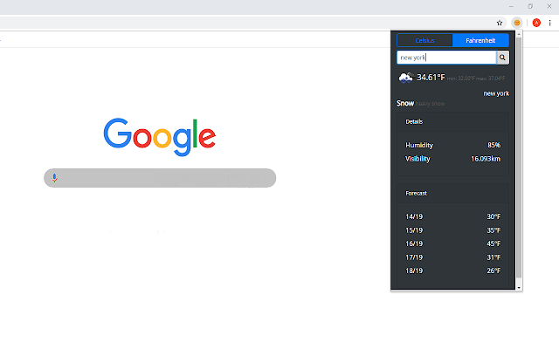Viewport: 559px width, 349px height.
Task: Open the Chrome profile avatar
Action: pyautogui.click(x=536, y=23)
